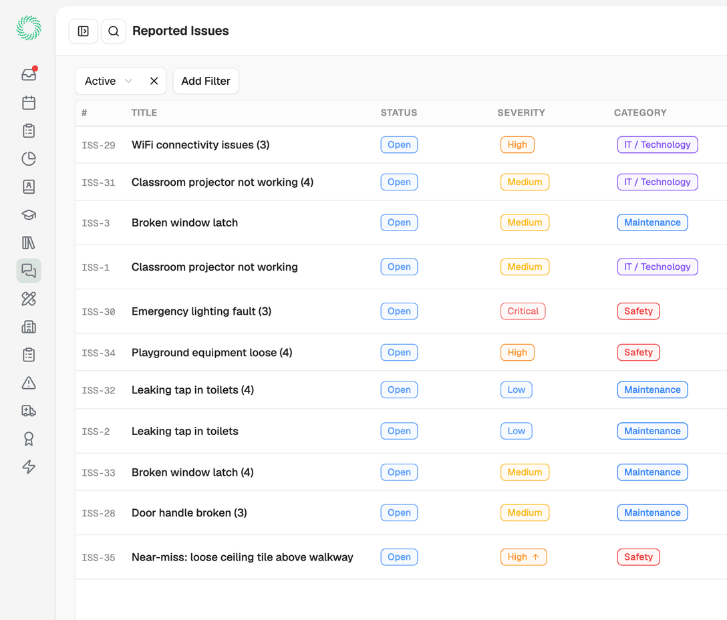Open the award ribbon sidebar icon
The width and height of the screenshot is (727, 620).
pos(29,439)
